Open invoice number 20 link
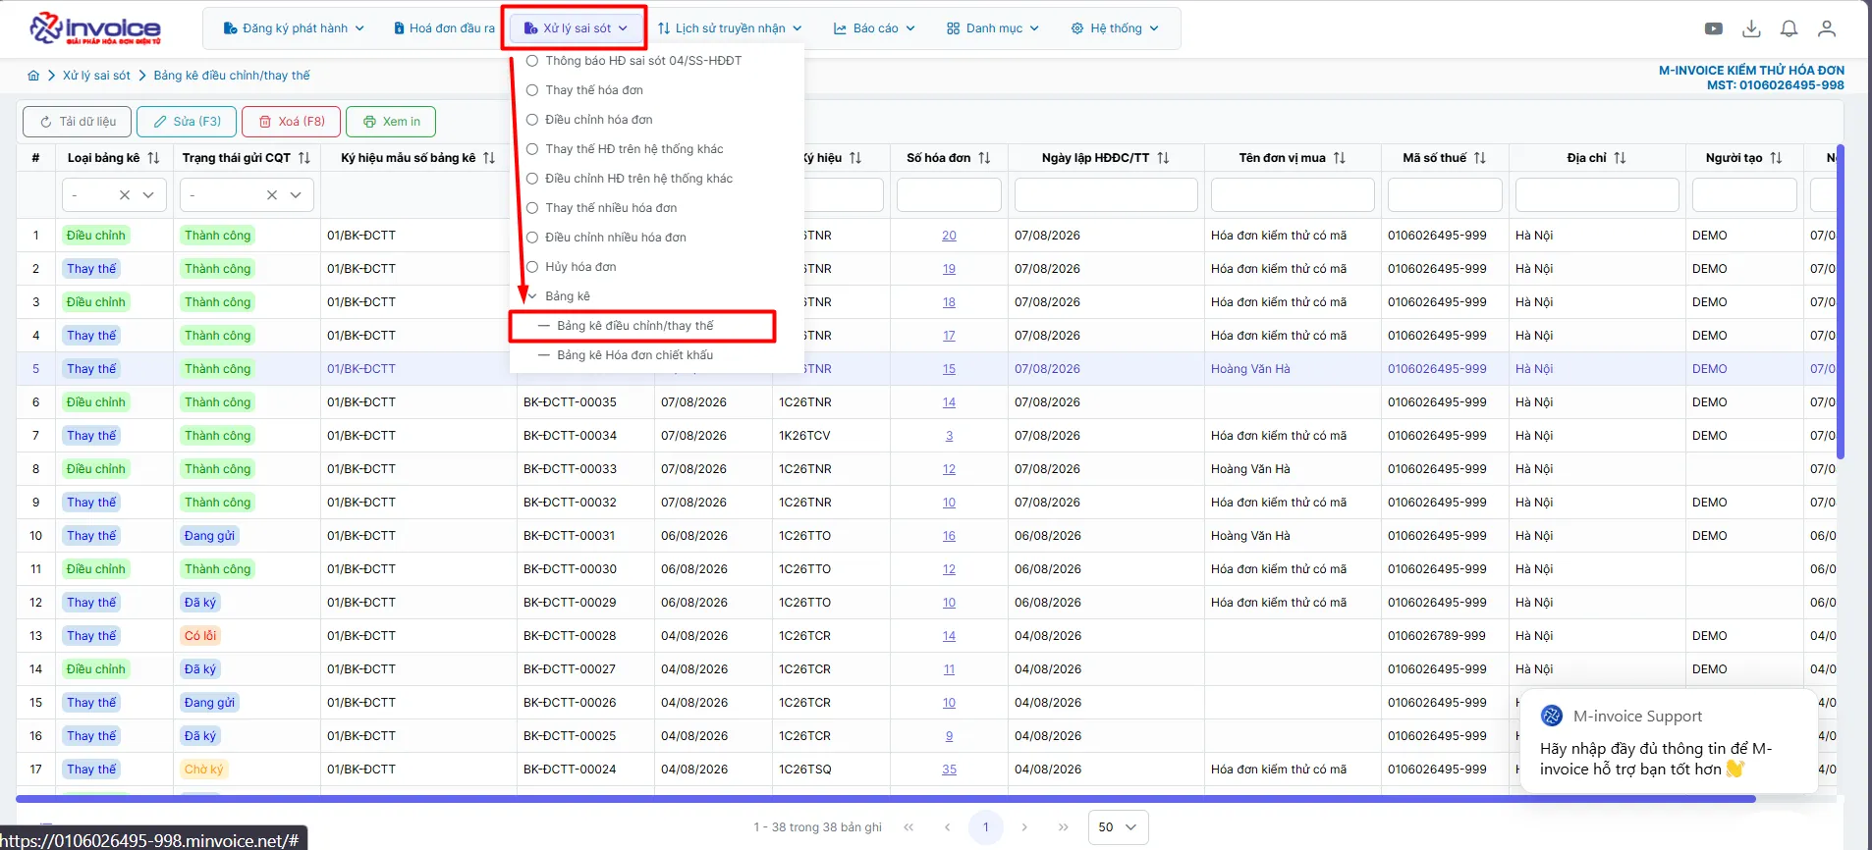The width and height of the screenshot is (1872, 850). point(949,236)
